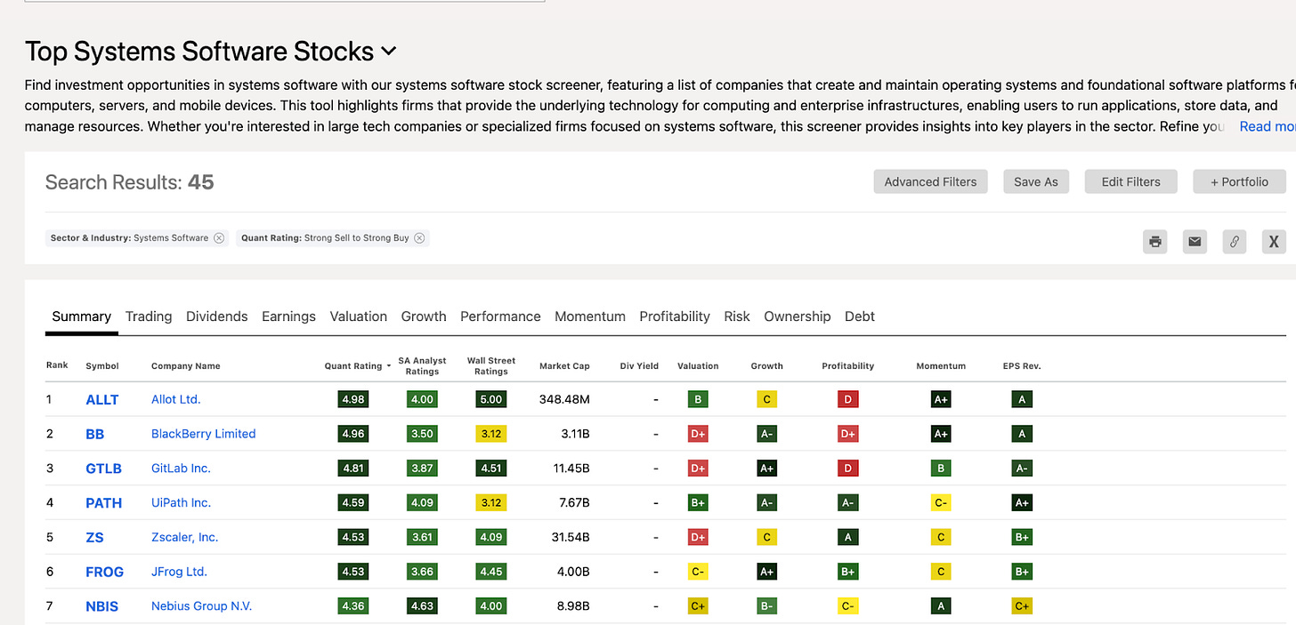Open the ZS ticker symbol
1296x625 pixels.
click(x=94, y=537)
